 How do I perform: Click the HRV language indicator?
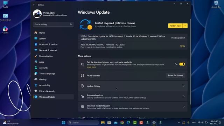pyautogui.click(x=194, y=122)
